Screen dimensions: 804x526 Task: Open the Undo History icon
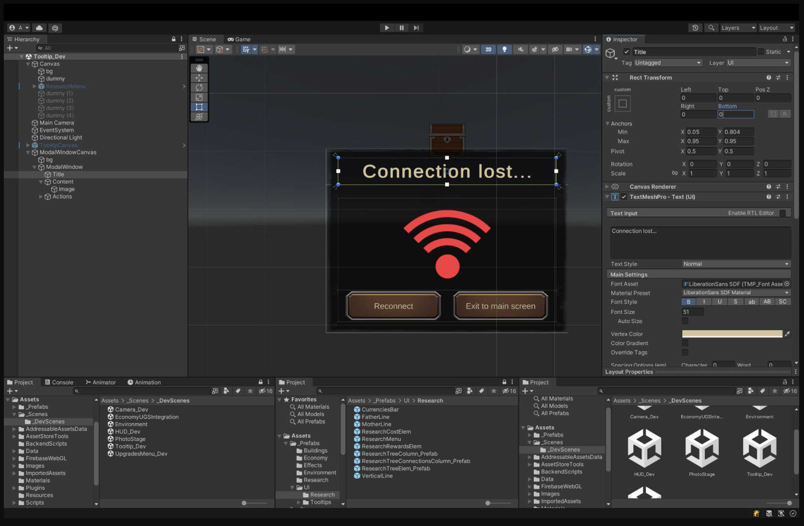coord(695,28)
